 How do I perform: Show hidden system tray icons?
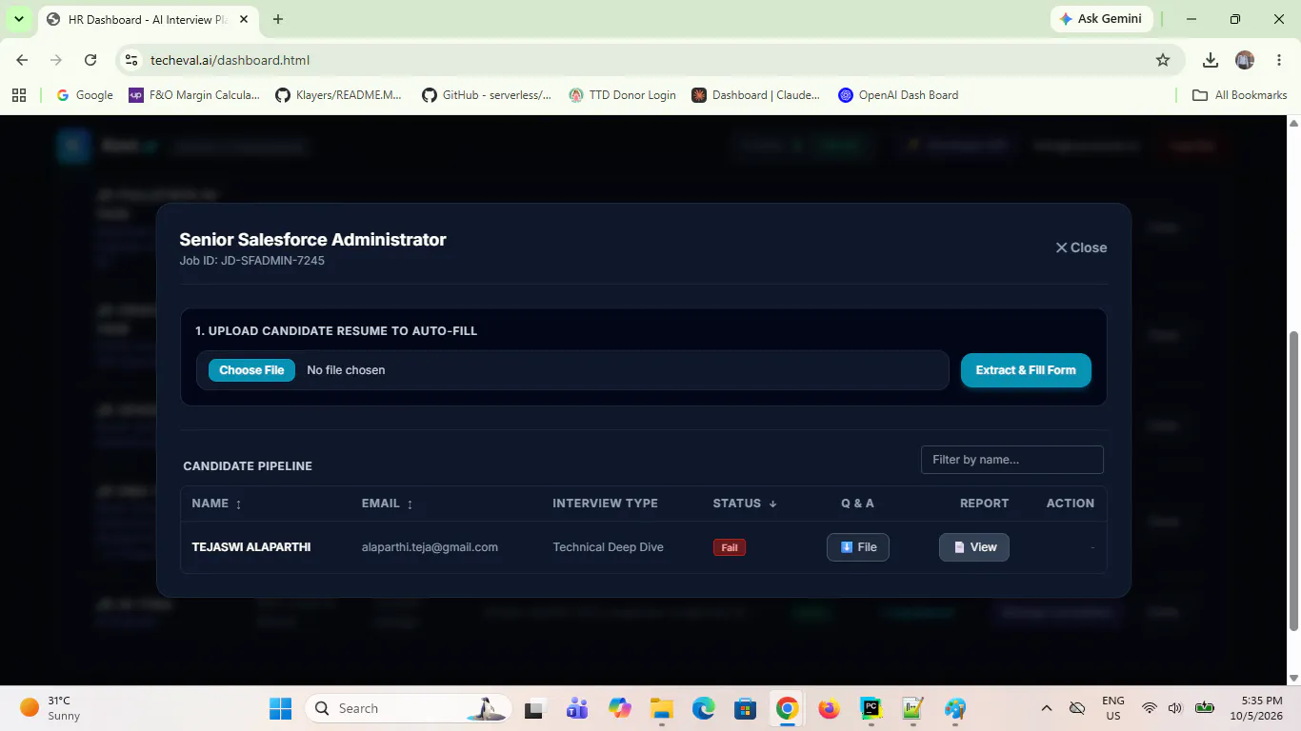(1047, 708)
